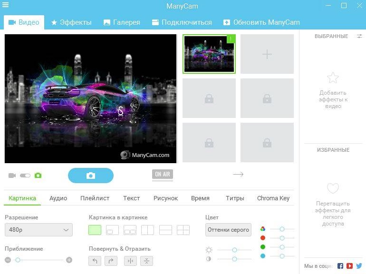Image resolution: width=366 pixels, height=274 pixels.
Task: Select four-quadrant grid layout
Action: [183, 230]
